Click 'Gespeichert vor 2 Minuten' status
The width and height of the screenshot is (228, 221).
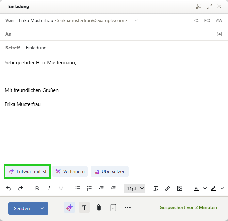point(188,207)
